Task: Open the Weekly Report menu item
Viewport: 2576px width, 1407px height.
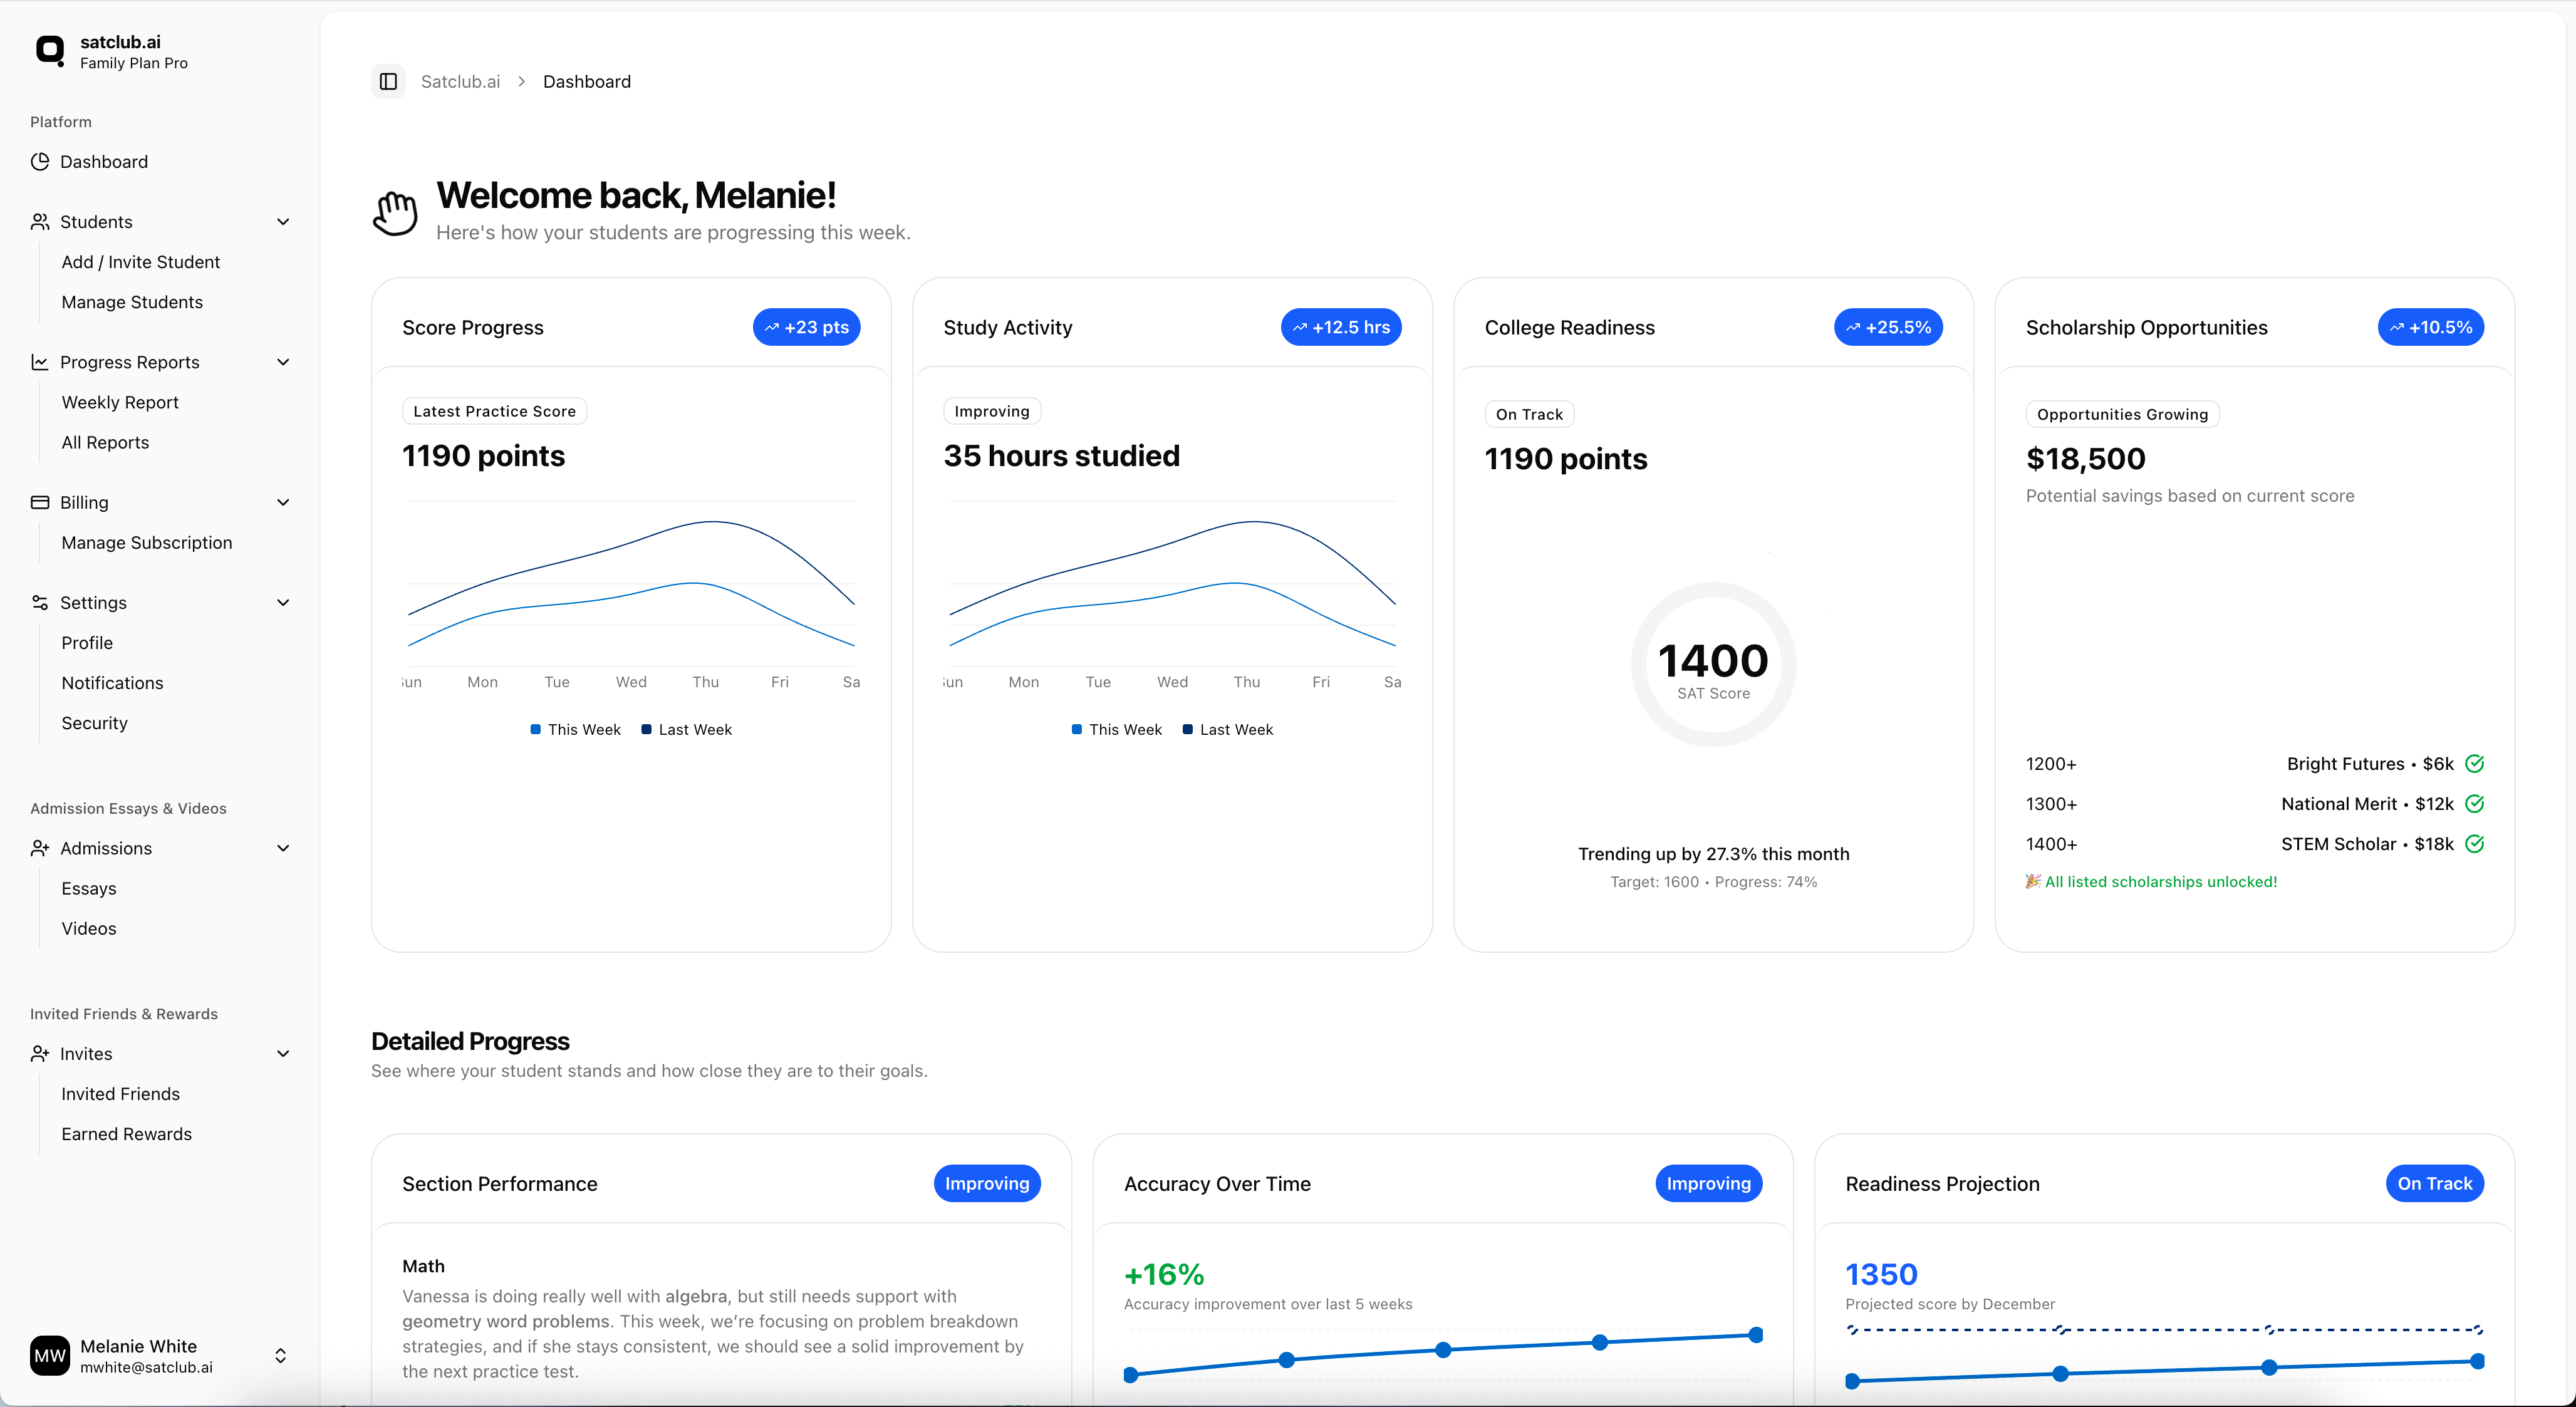Action: (x=120, y=402)
